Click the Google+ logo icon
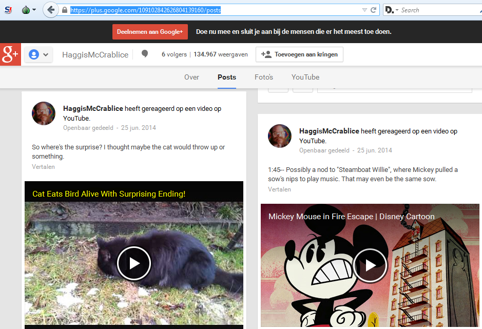The image size is (482, 329). pyautogui.click(x=10, y=54)
